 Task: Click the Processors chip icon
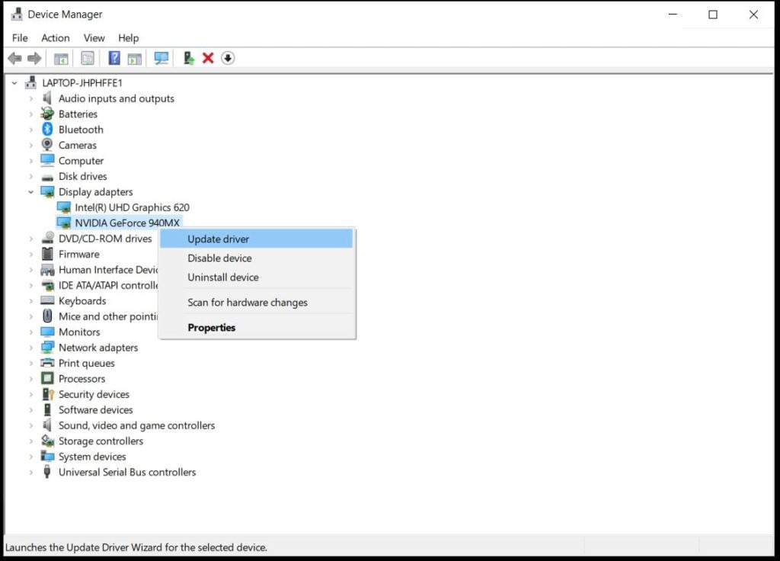point(47,378)
